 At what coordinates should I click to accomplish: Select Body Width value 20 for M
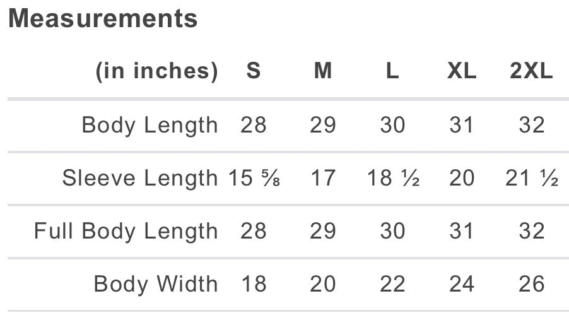click(323, 284)
